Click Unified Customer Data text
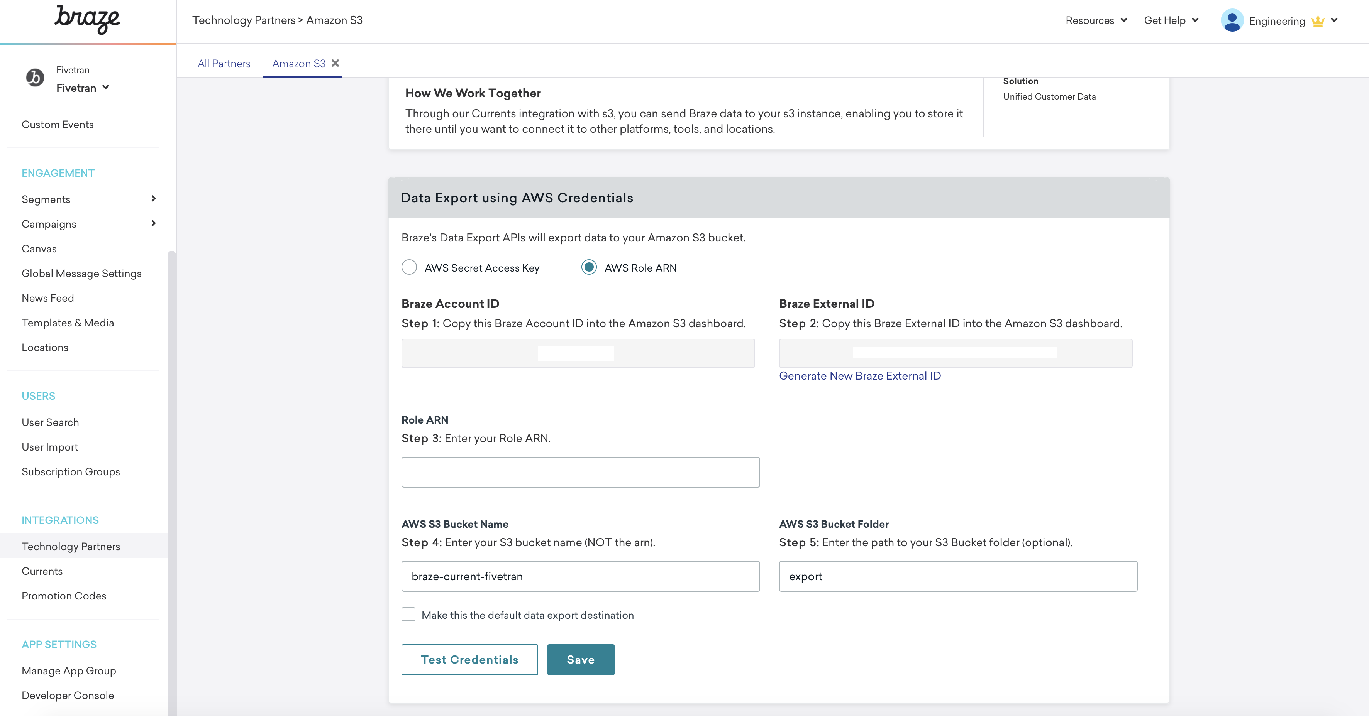 pyautogui.click(x=1049, y=97)
